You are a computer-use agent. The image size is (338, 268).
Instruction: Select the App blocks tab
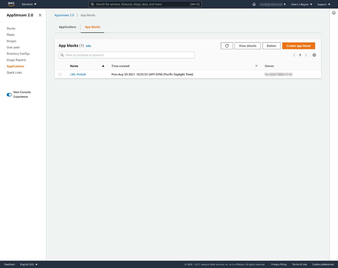(x=92, y=27)
